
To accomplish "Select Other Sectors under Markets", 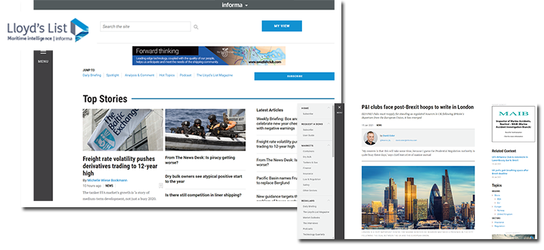I will click(310, 190).
